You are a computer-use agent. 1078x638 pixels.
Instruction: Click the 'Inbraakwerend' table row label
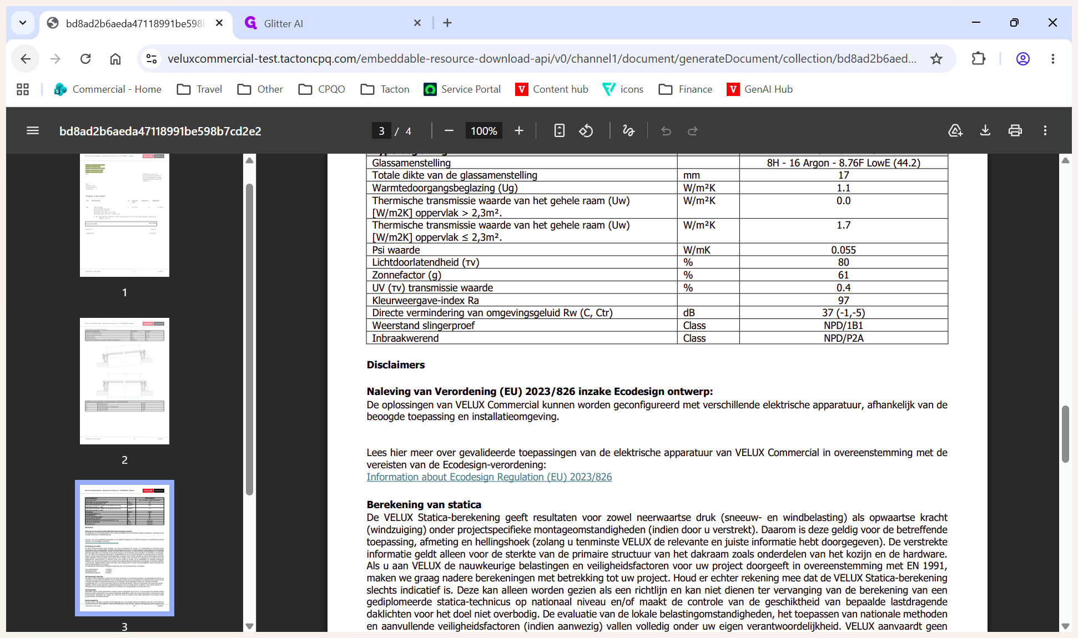[405, 338]
